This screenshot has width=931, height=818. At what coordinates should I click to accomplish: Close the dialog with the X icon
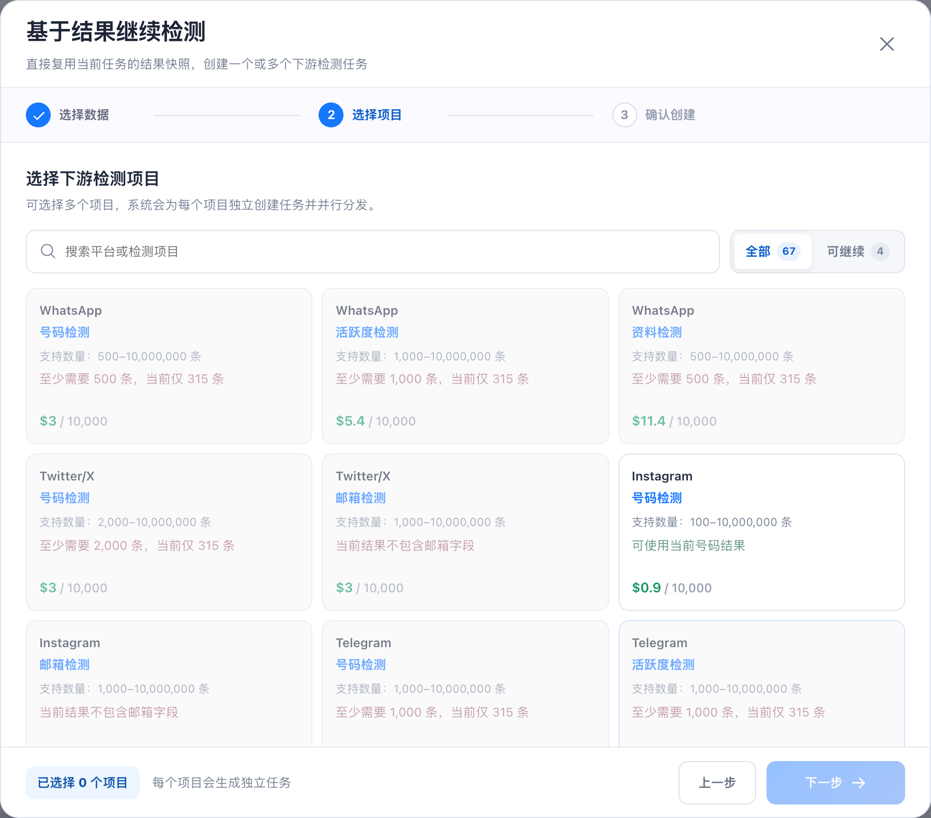click(x=887, y=44)
